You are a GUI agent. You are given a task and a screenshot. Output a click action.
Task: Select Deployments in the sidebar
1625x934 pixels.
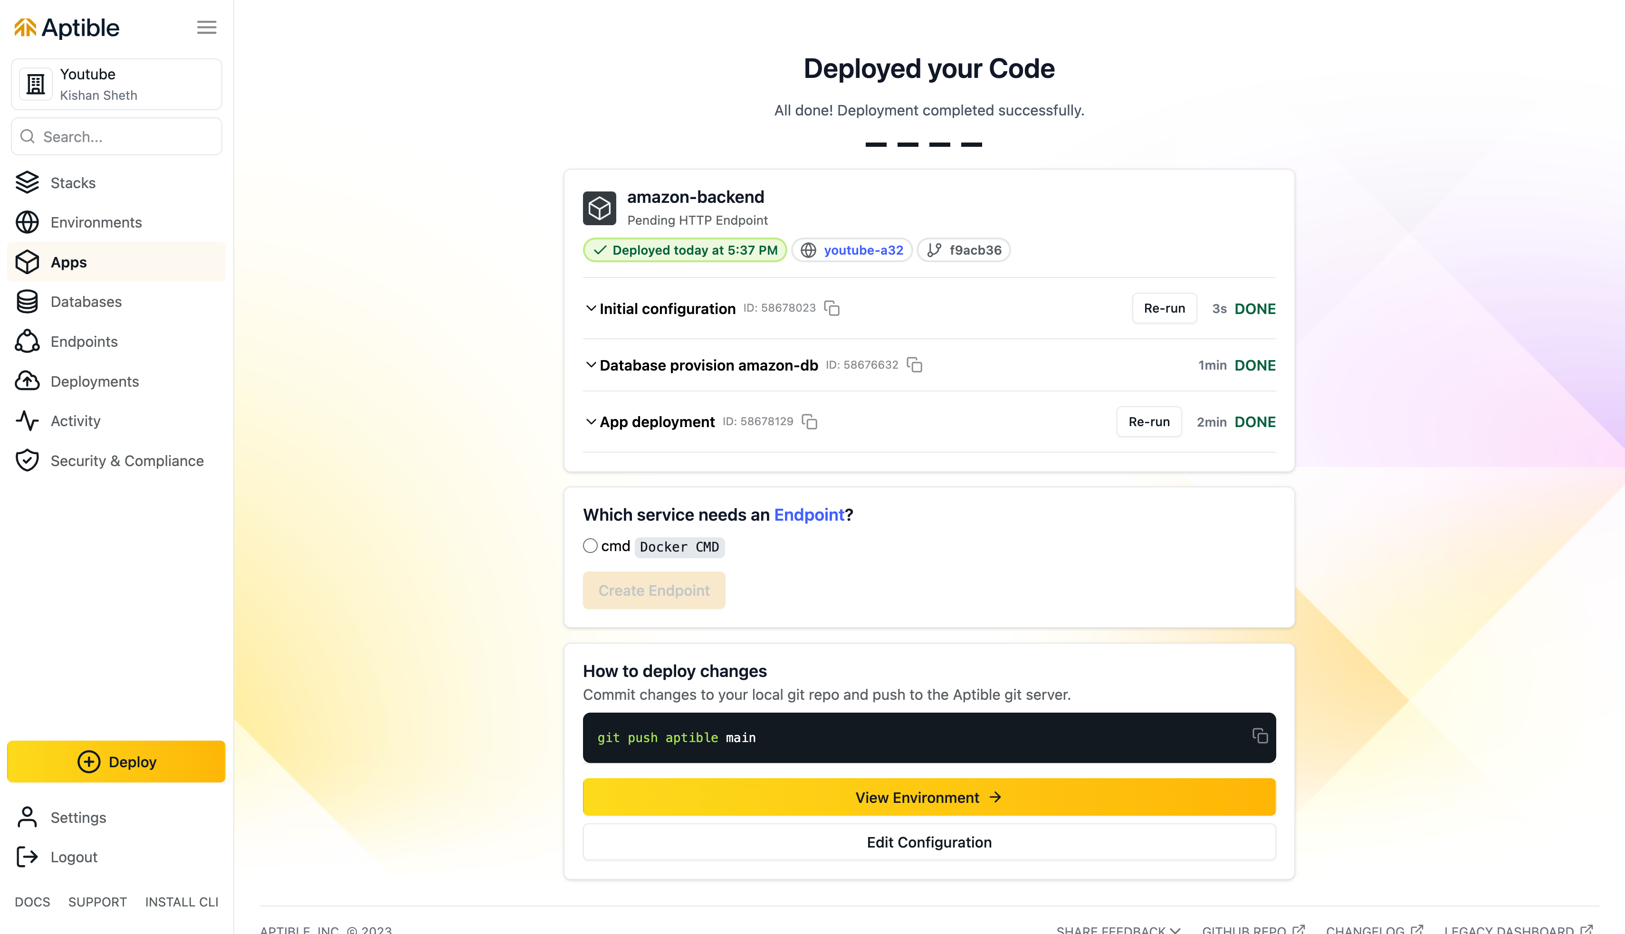click(94, 381)
